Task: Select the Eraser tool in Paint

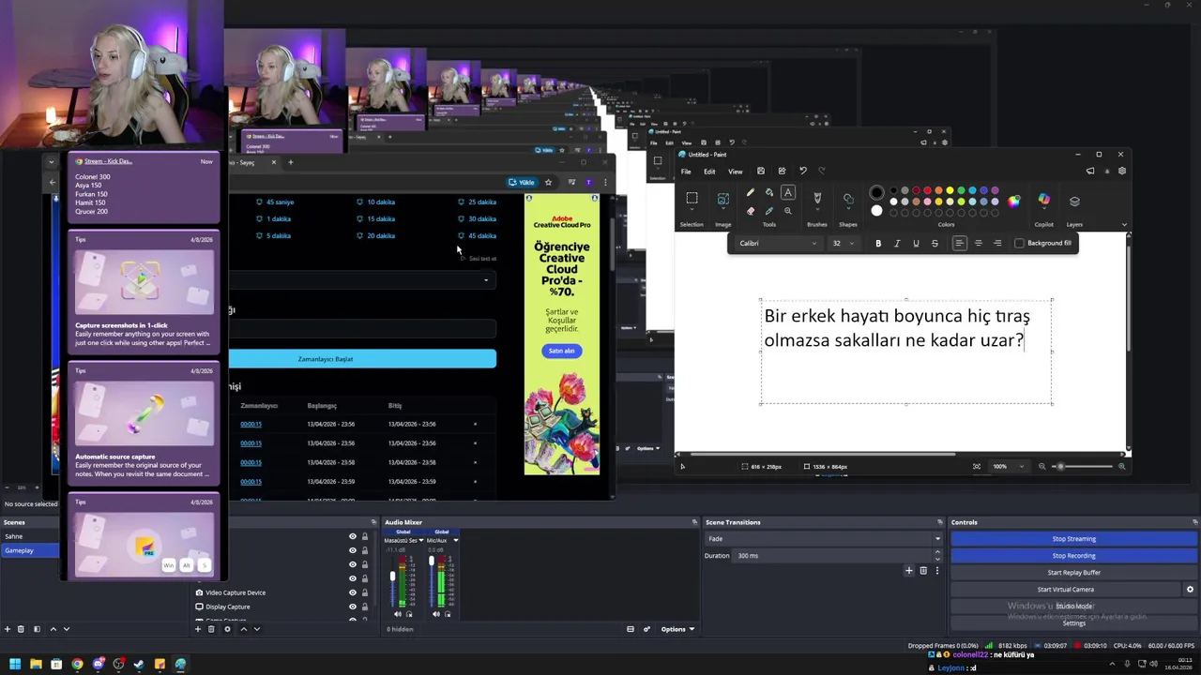Action: 750,211
